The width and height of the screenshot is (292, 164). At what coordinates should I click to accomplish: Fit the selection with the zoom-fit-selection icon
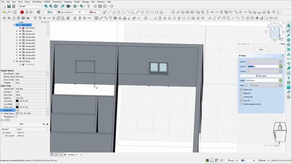coord(51,6)
